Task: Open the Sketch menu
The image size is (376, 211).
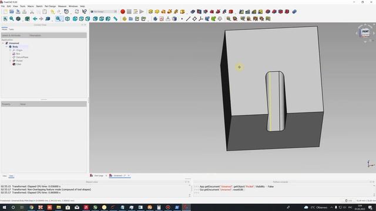Action: tap(39, 6)
